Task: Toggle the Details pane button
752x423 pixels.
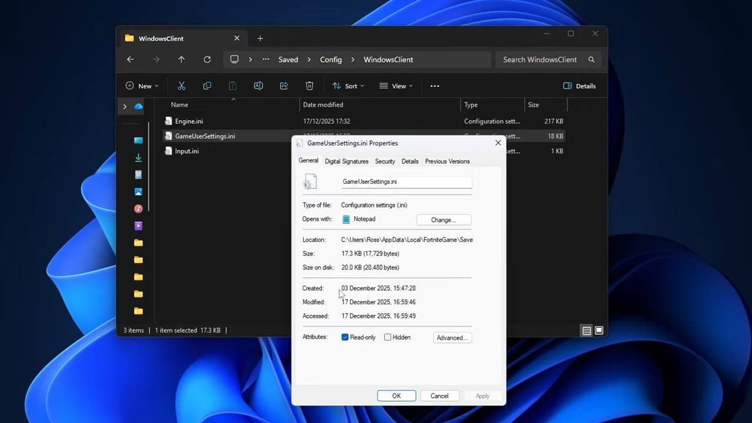Action: coord(579,86)
